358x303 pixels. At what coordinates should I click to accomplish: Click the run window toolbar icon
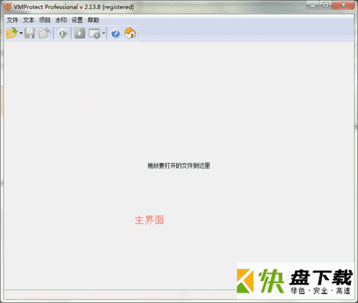(95, 34)
